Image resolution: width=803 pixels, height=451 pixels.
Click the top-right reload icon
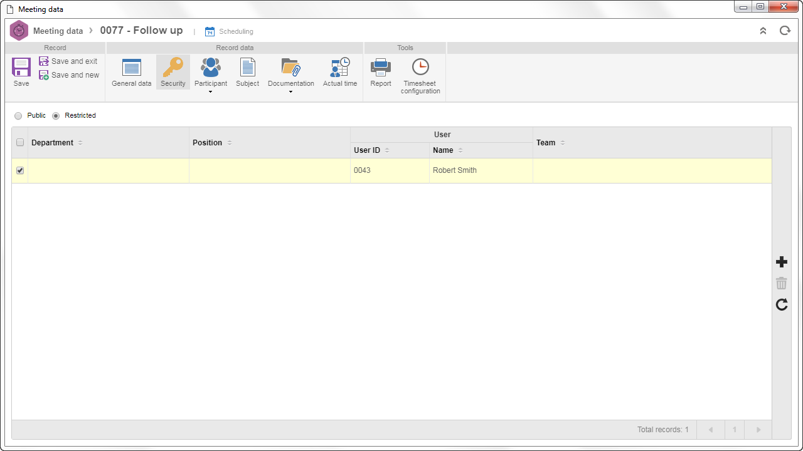tap(785, 31)
